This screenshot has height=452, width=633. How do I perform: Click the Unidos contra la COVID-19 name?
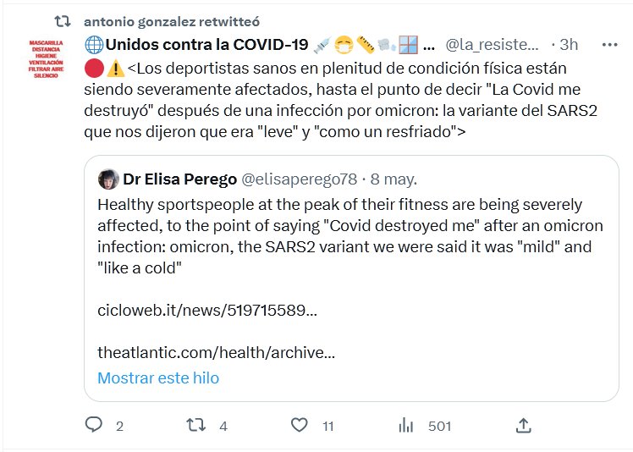(205, 44)
